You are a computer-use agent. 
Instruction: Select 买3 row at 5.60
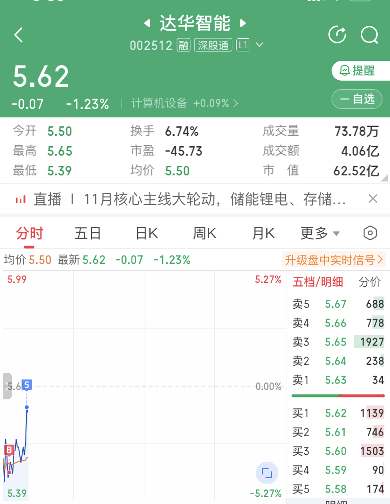point(338,451)
